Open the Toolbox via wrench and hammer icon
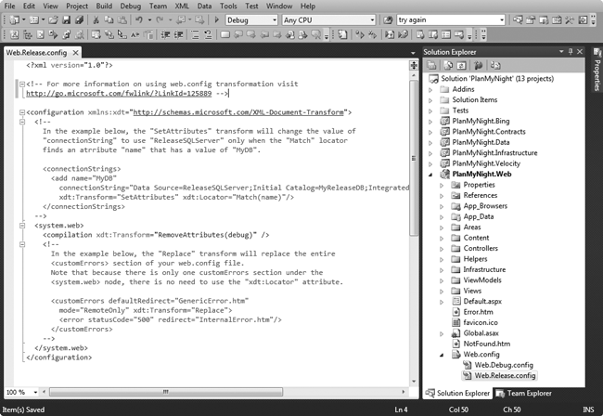Viewport: 603px width, 416px height. pos(570,20)
